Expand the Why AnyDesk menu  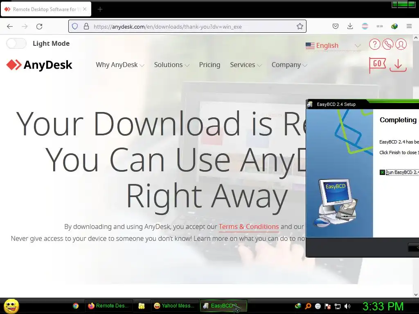[120, 65]
